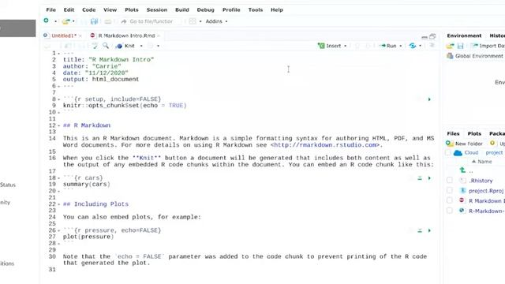Open the File menu

coord(50,10)
